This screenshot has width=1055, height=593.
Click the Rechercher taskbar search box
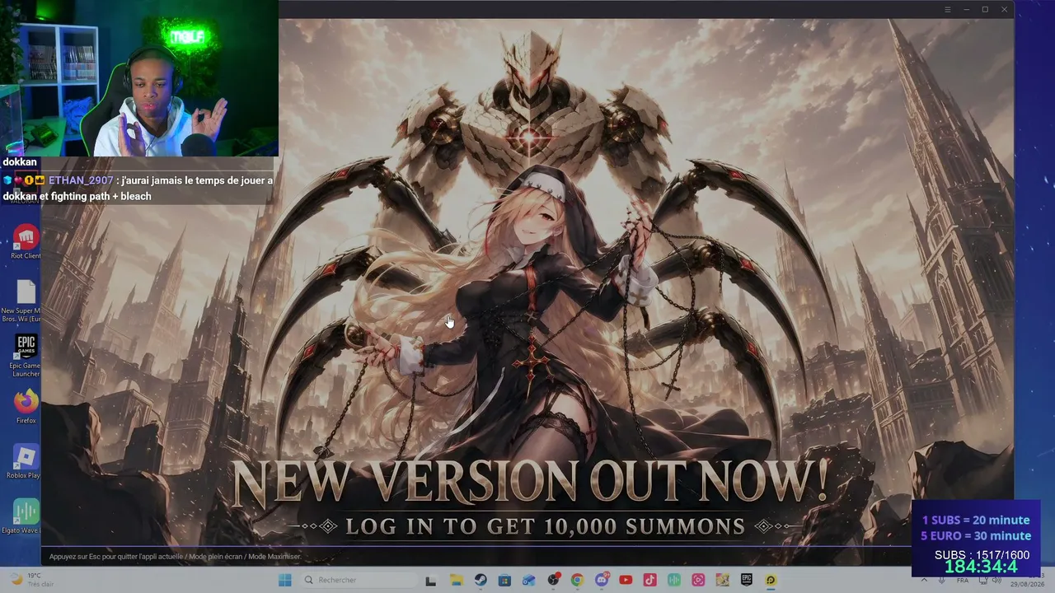coord(358,581)
